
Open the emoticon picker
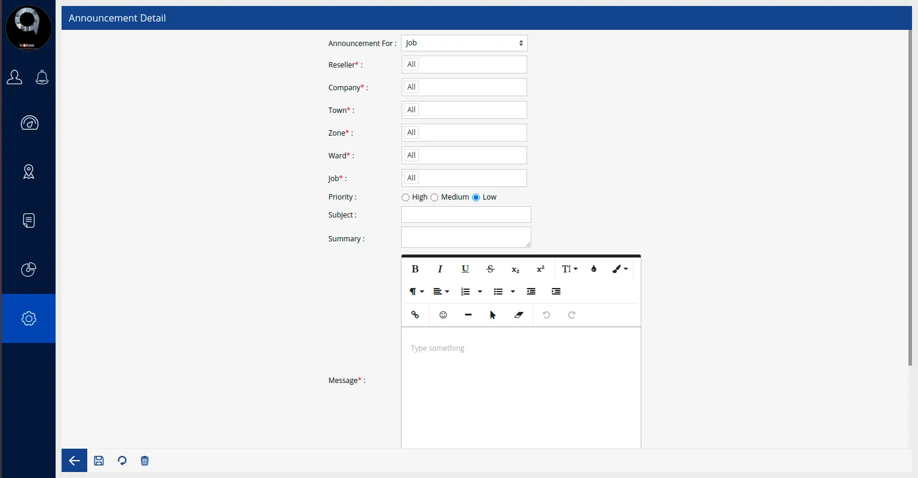point(443,315)
